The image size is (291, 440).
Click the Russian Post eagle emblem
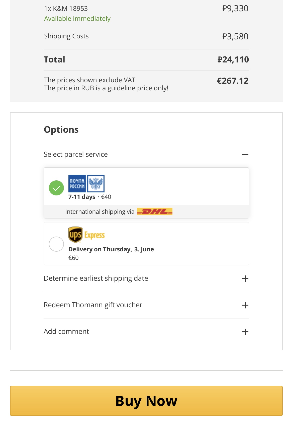(x=96, y=184)
